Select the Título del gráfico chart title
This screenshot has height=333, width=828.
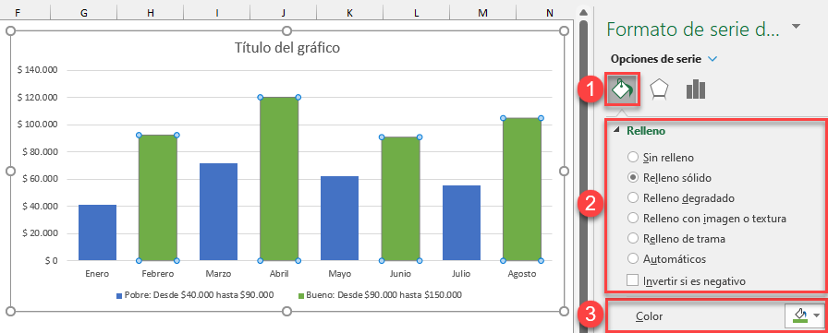286,49
